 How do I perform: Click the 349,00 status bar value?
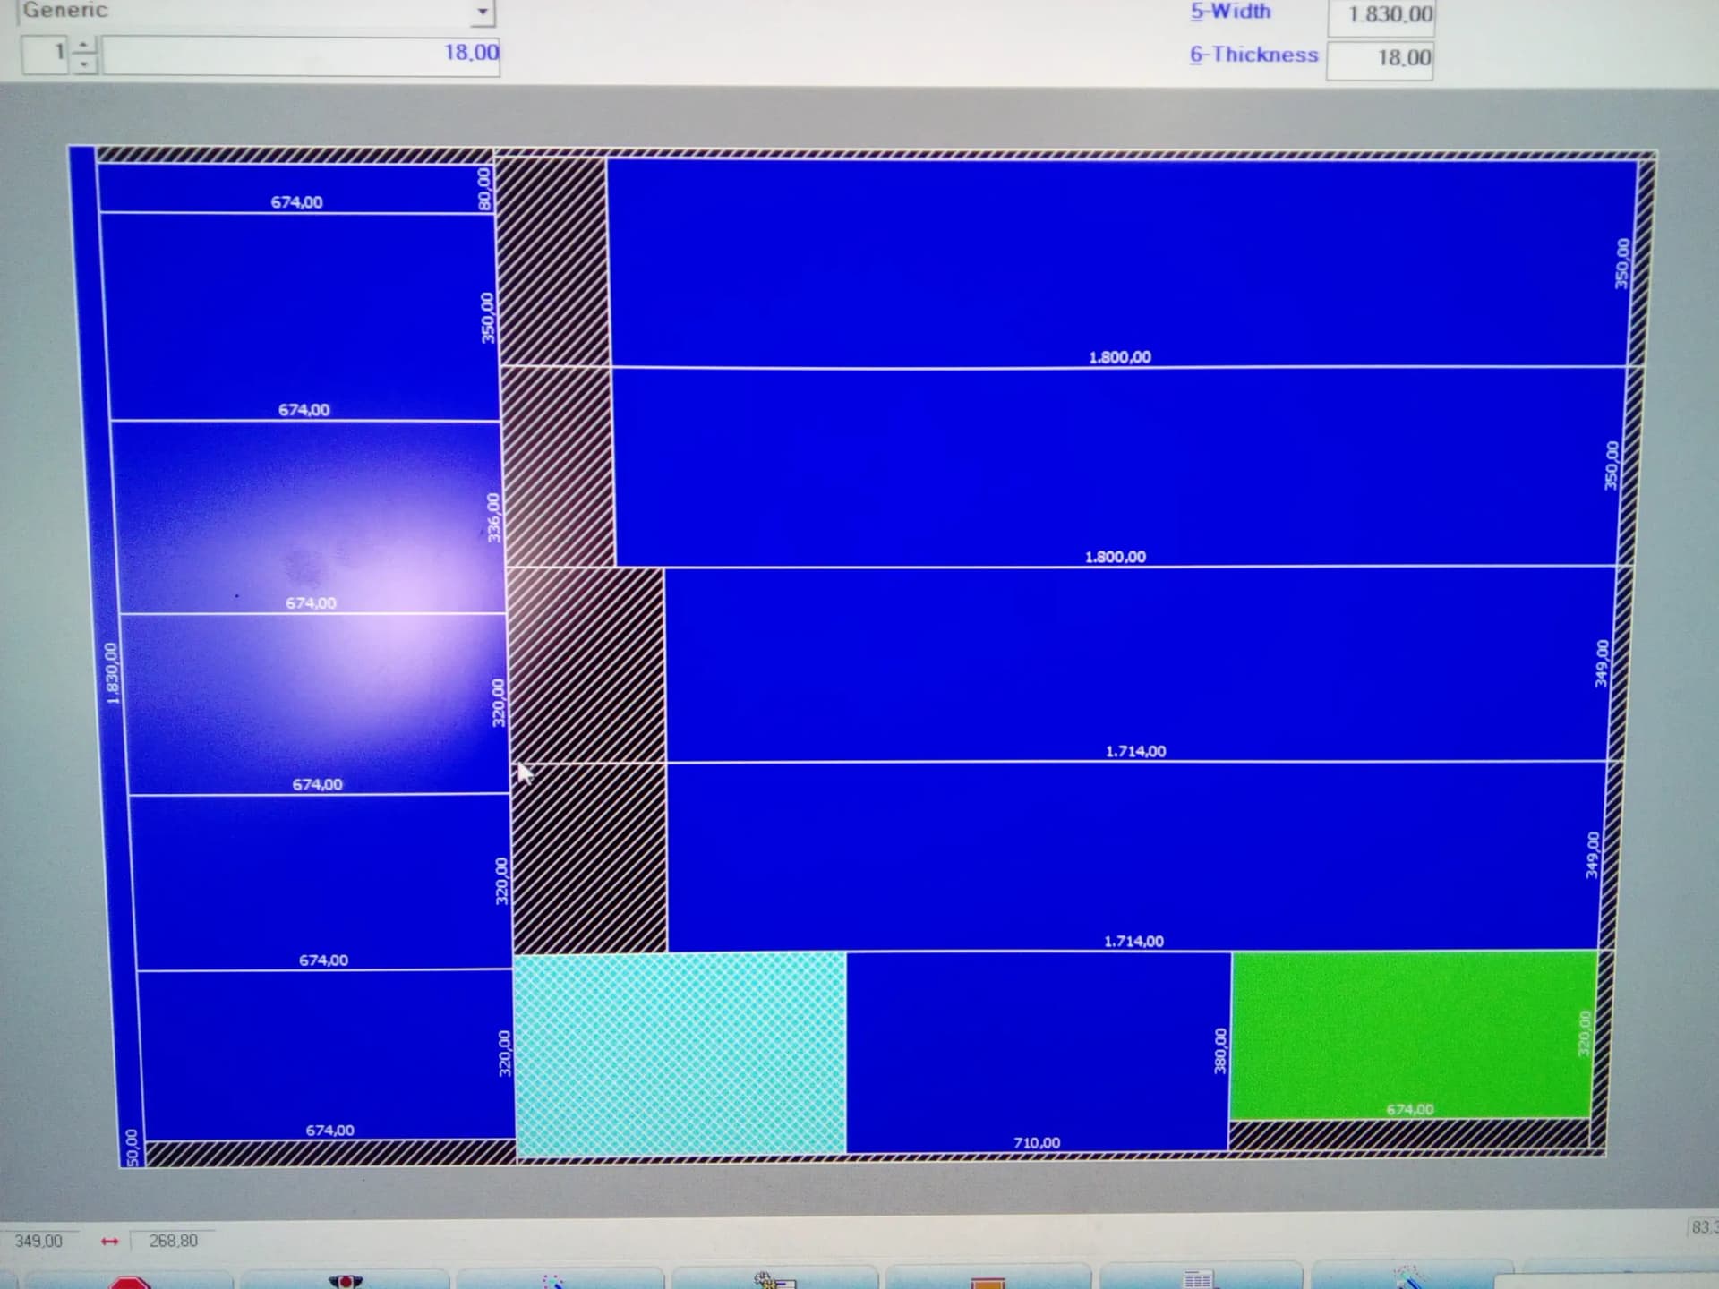[x=38, y=1242]
